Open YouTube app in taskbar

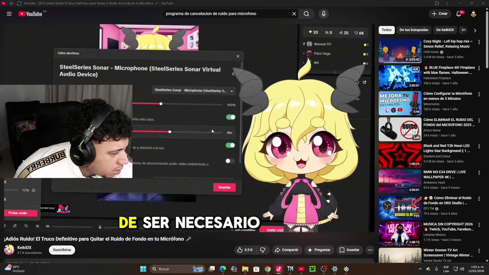pyautogui.click(x=301, y=269)
